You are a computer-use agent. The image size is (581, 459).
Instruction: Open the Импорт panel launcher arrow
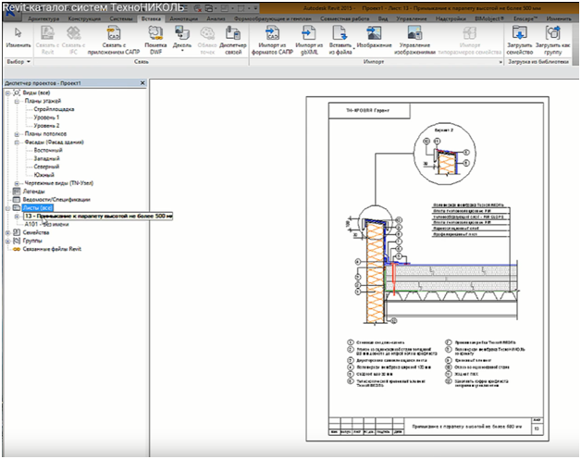tap(501, 62)
